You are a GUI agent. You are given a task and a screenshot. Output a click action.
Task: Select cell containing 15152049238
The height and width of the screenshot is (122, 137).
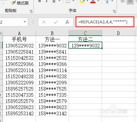19,76
